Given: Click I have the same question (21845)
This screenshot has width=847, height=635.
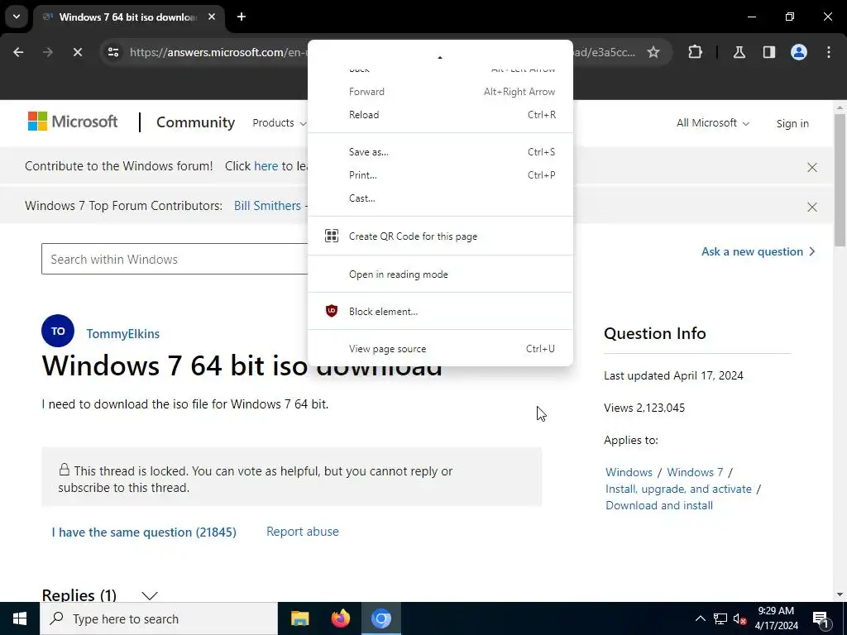Looking at the screenshot, I should point(144,532).
